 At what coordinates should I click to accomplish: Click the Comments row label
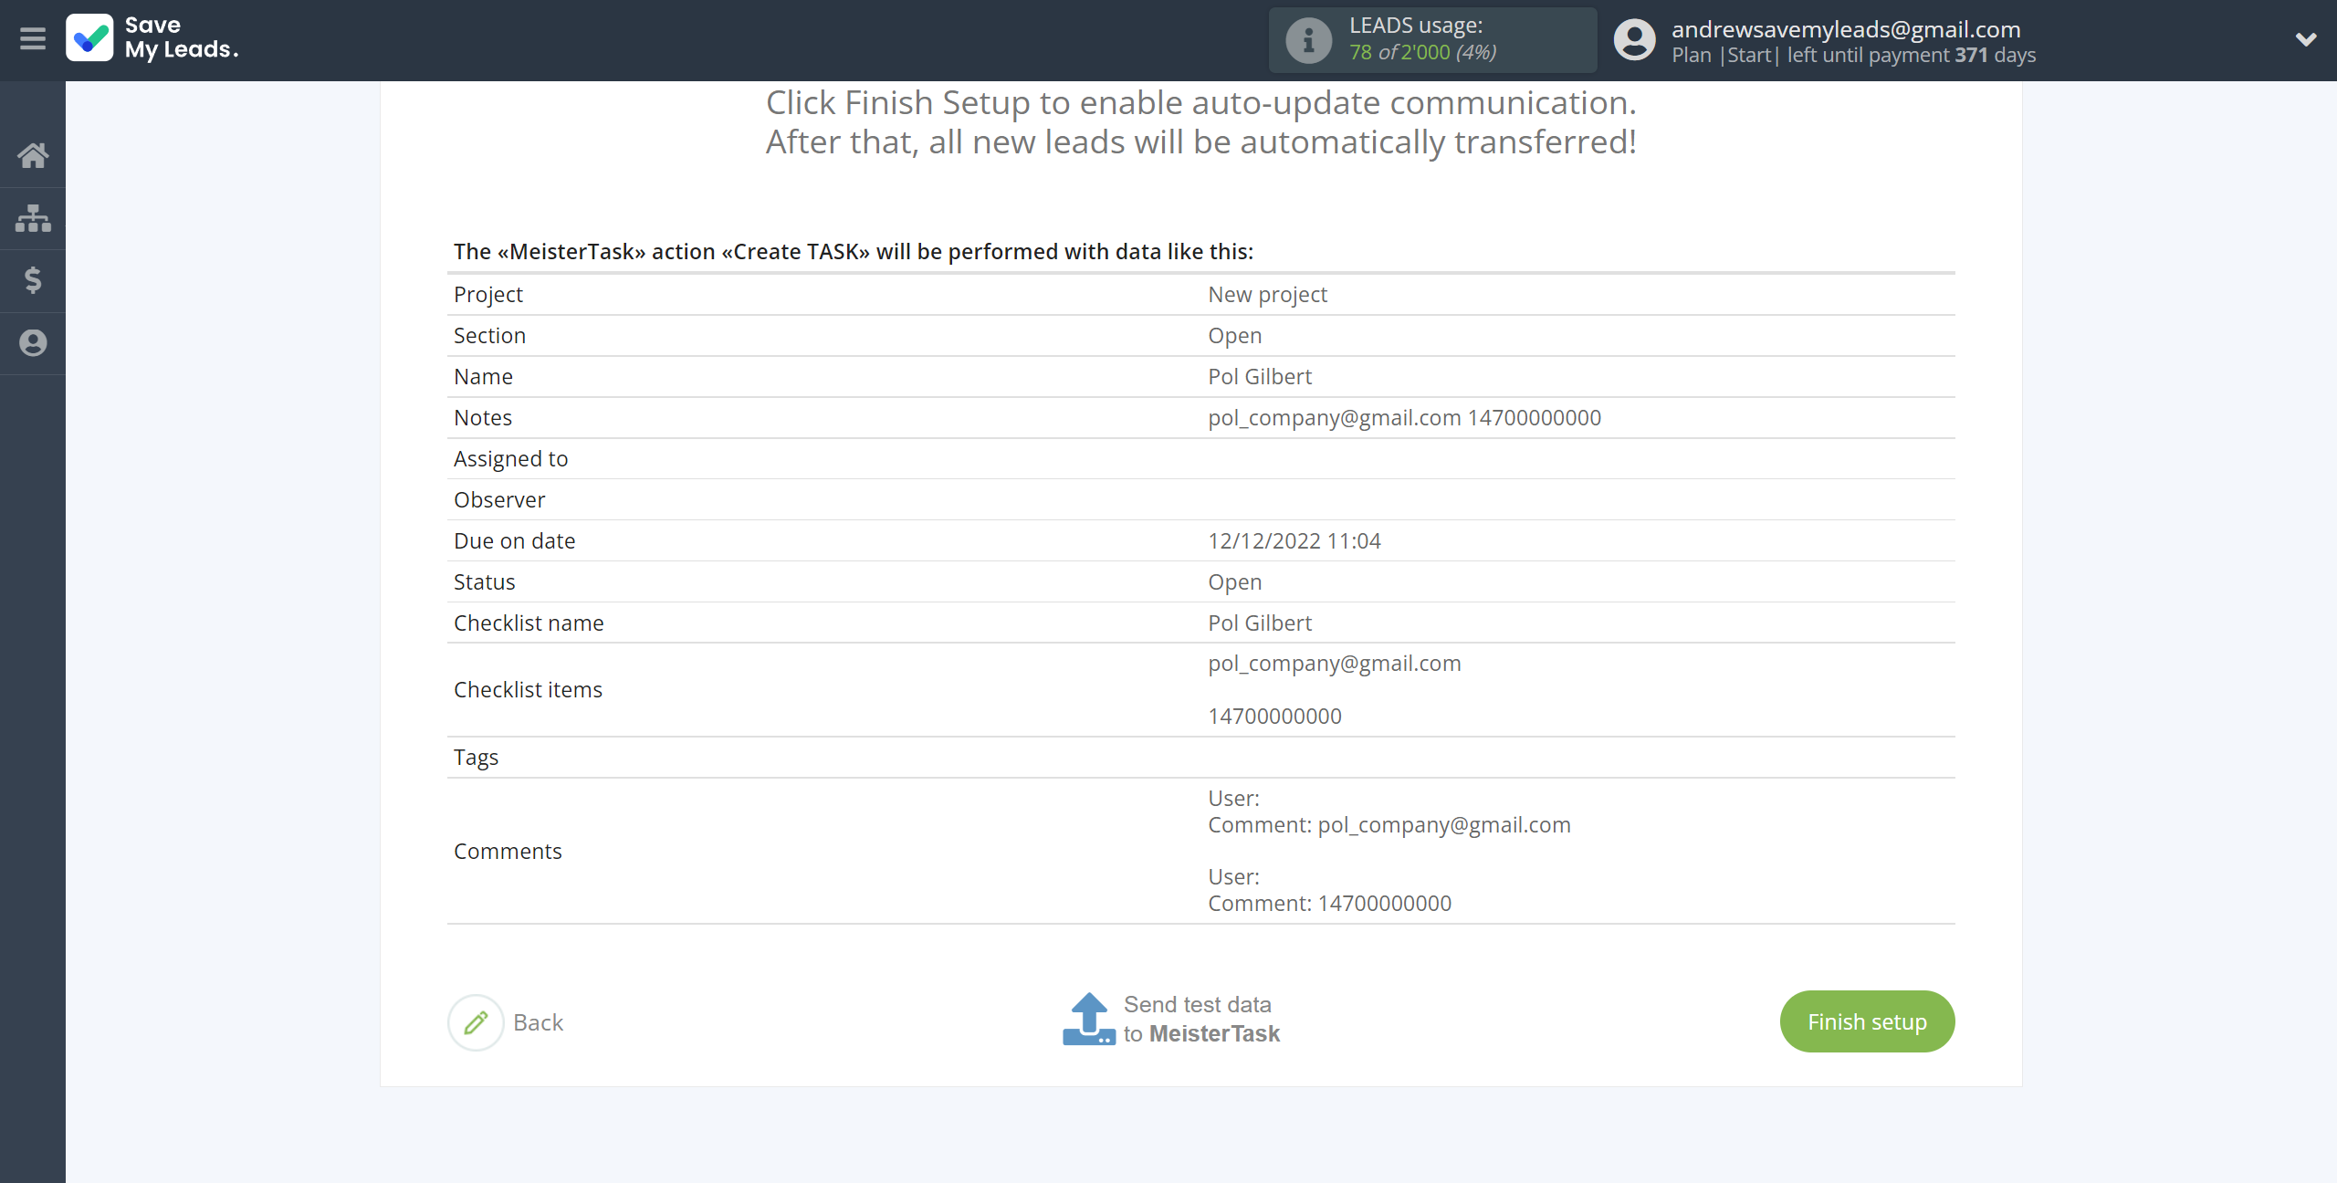(508, 852)
